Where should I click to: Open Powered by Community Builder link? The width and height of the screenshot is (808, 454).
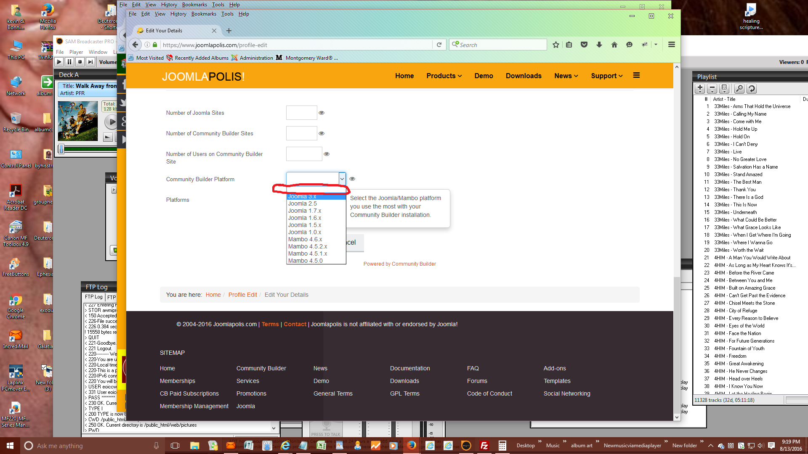click(399, 264)
